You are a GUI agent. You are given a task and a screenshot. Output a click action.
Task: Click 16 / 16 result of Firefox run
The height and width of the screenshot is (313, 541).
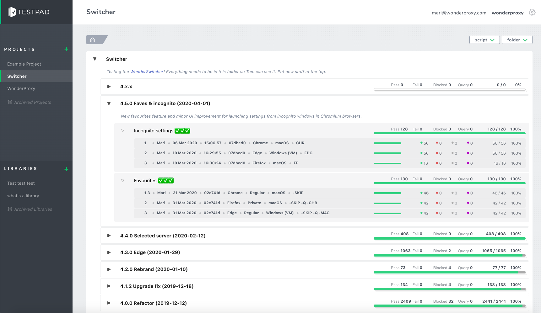point(500,163)
